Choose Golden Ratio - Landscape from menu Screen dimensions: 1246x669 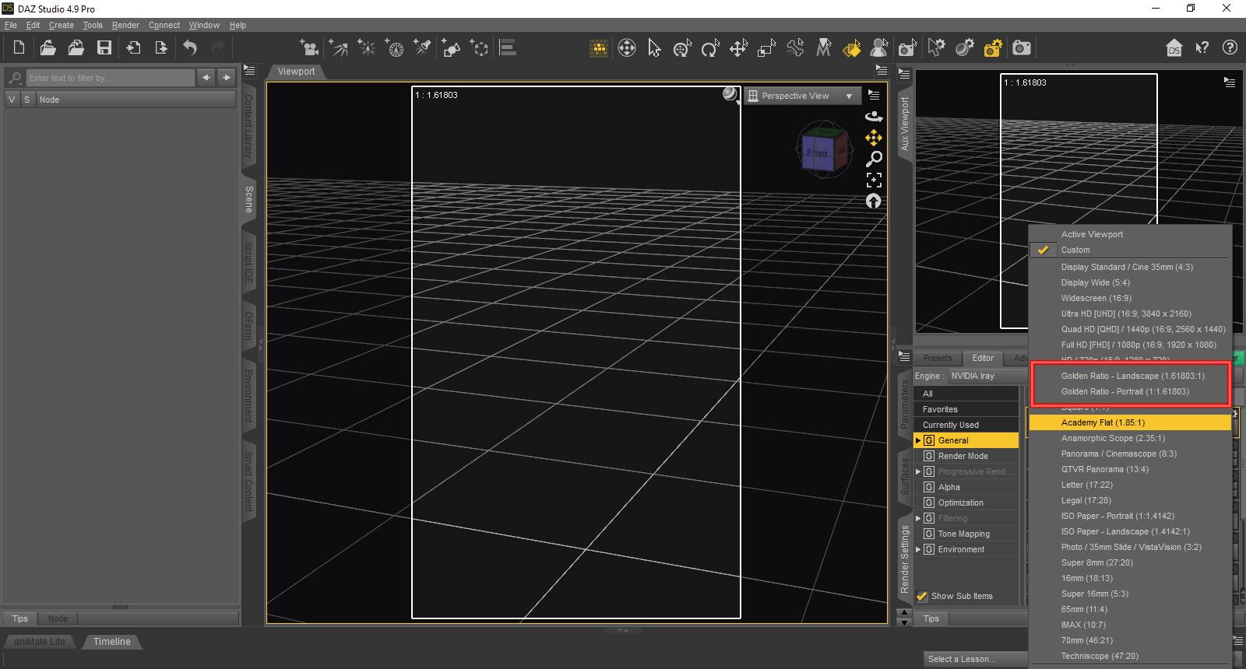click(x=1132, y=376)
